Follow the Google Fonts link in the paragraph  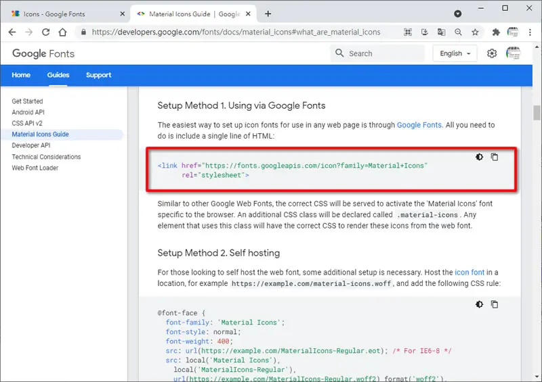pyautogui.click(x=419, y=125)
